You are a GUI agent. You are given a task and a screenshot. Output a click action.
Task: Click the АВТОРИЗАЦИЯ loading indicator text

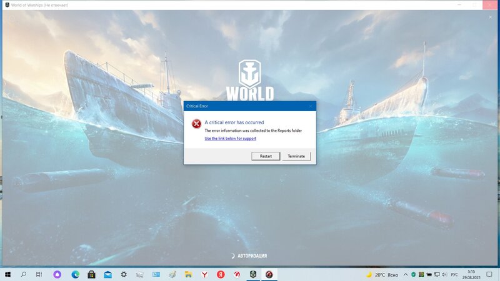tap(252, 255)
